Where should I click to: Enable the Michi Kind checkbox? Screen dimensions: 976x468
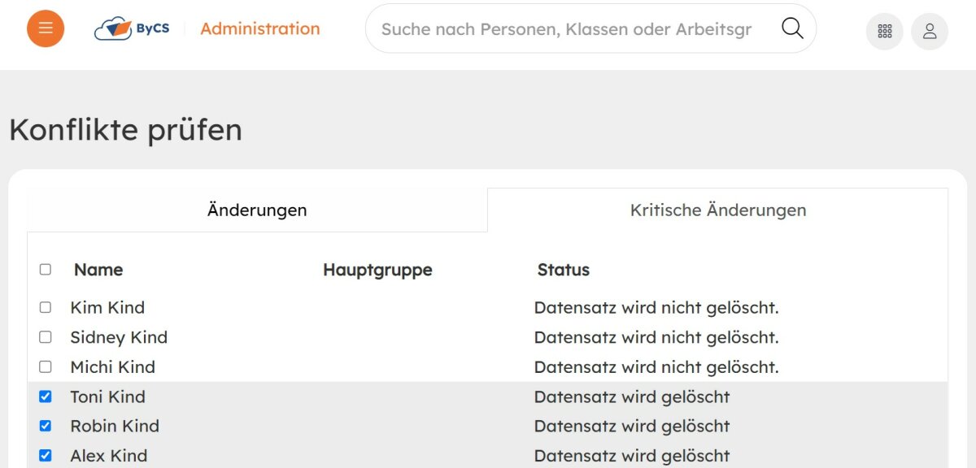pos(46,367)
